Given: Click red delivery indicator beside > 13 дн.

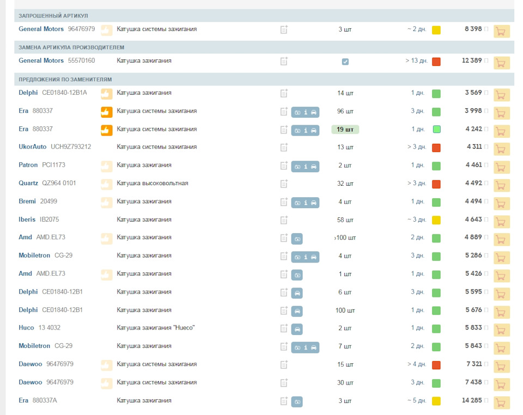Looking at the screenshot, I should (436, 62).
